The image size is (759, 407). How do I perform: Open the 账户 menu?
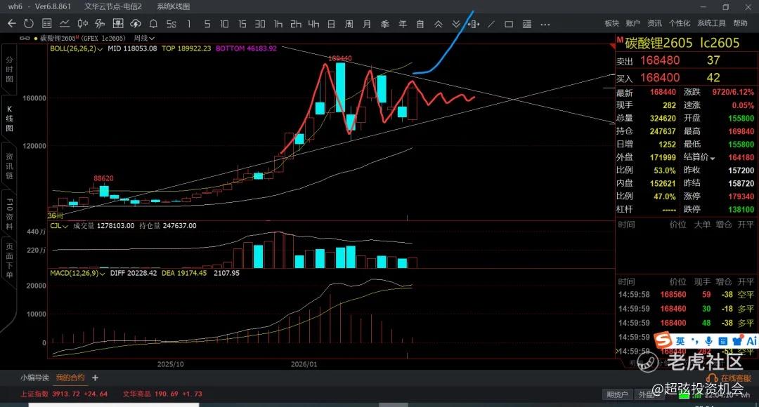632,23
